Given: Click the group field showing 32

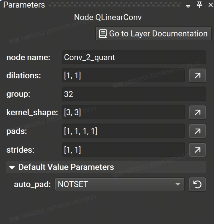Looking at the screenshot, I should coord(134,94).
